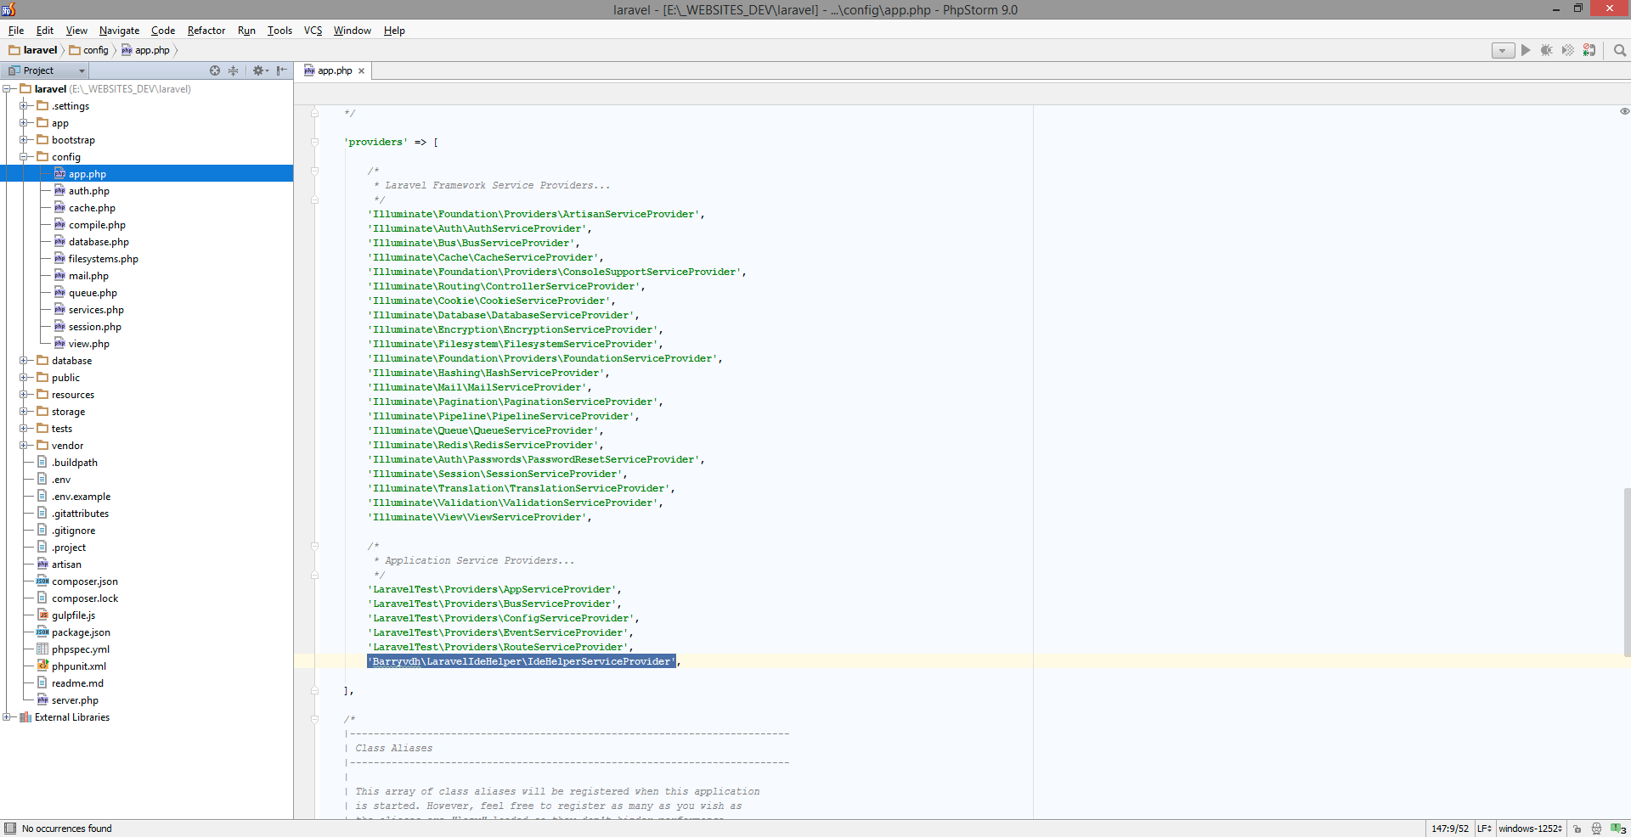Hide the Project tool window
This screenshot has height=837, width=1631.
click(281, 70)
